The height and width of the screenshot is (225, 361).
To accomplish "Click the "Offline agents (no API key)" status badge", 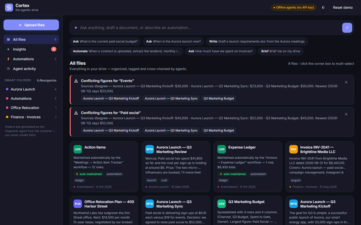I will coord(294,7).
